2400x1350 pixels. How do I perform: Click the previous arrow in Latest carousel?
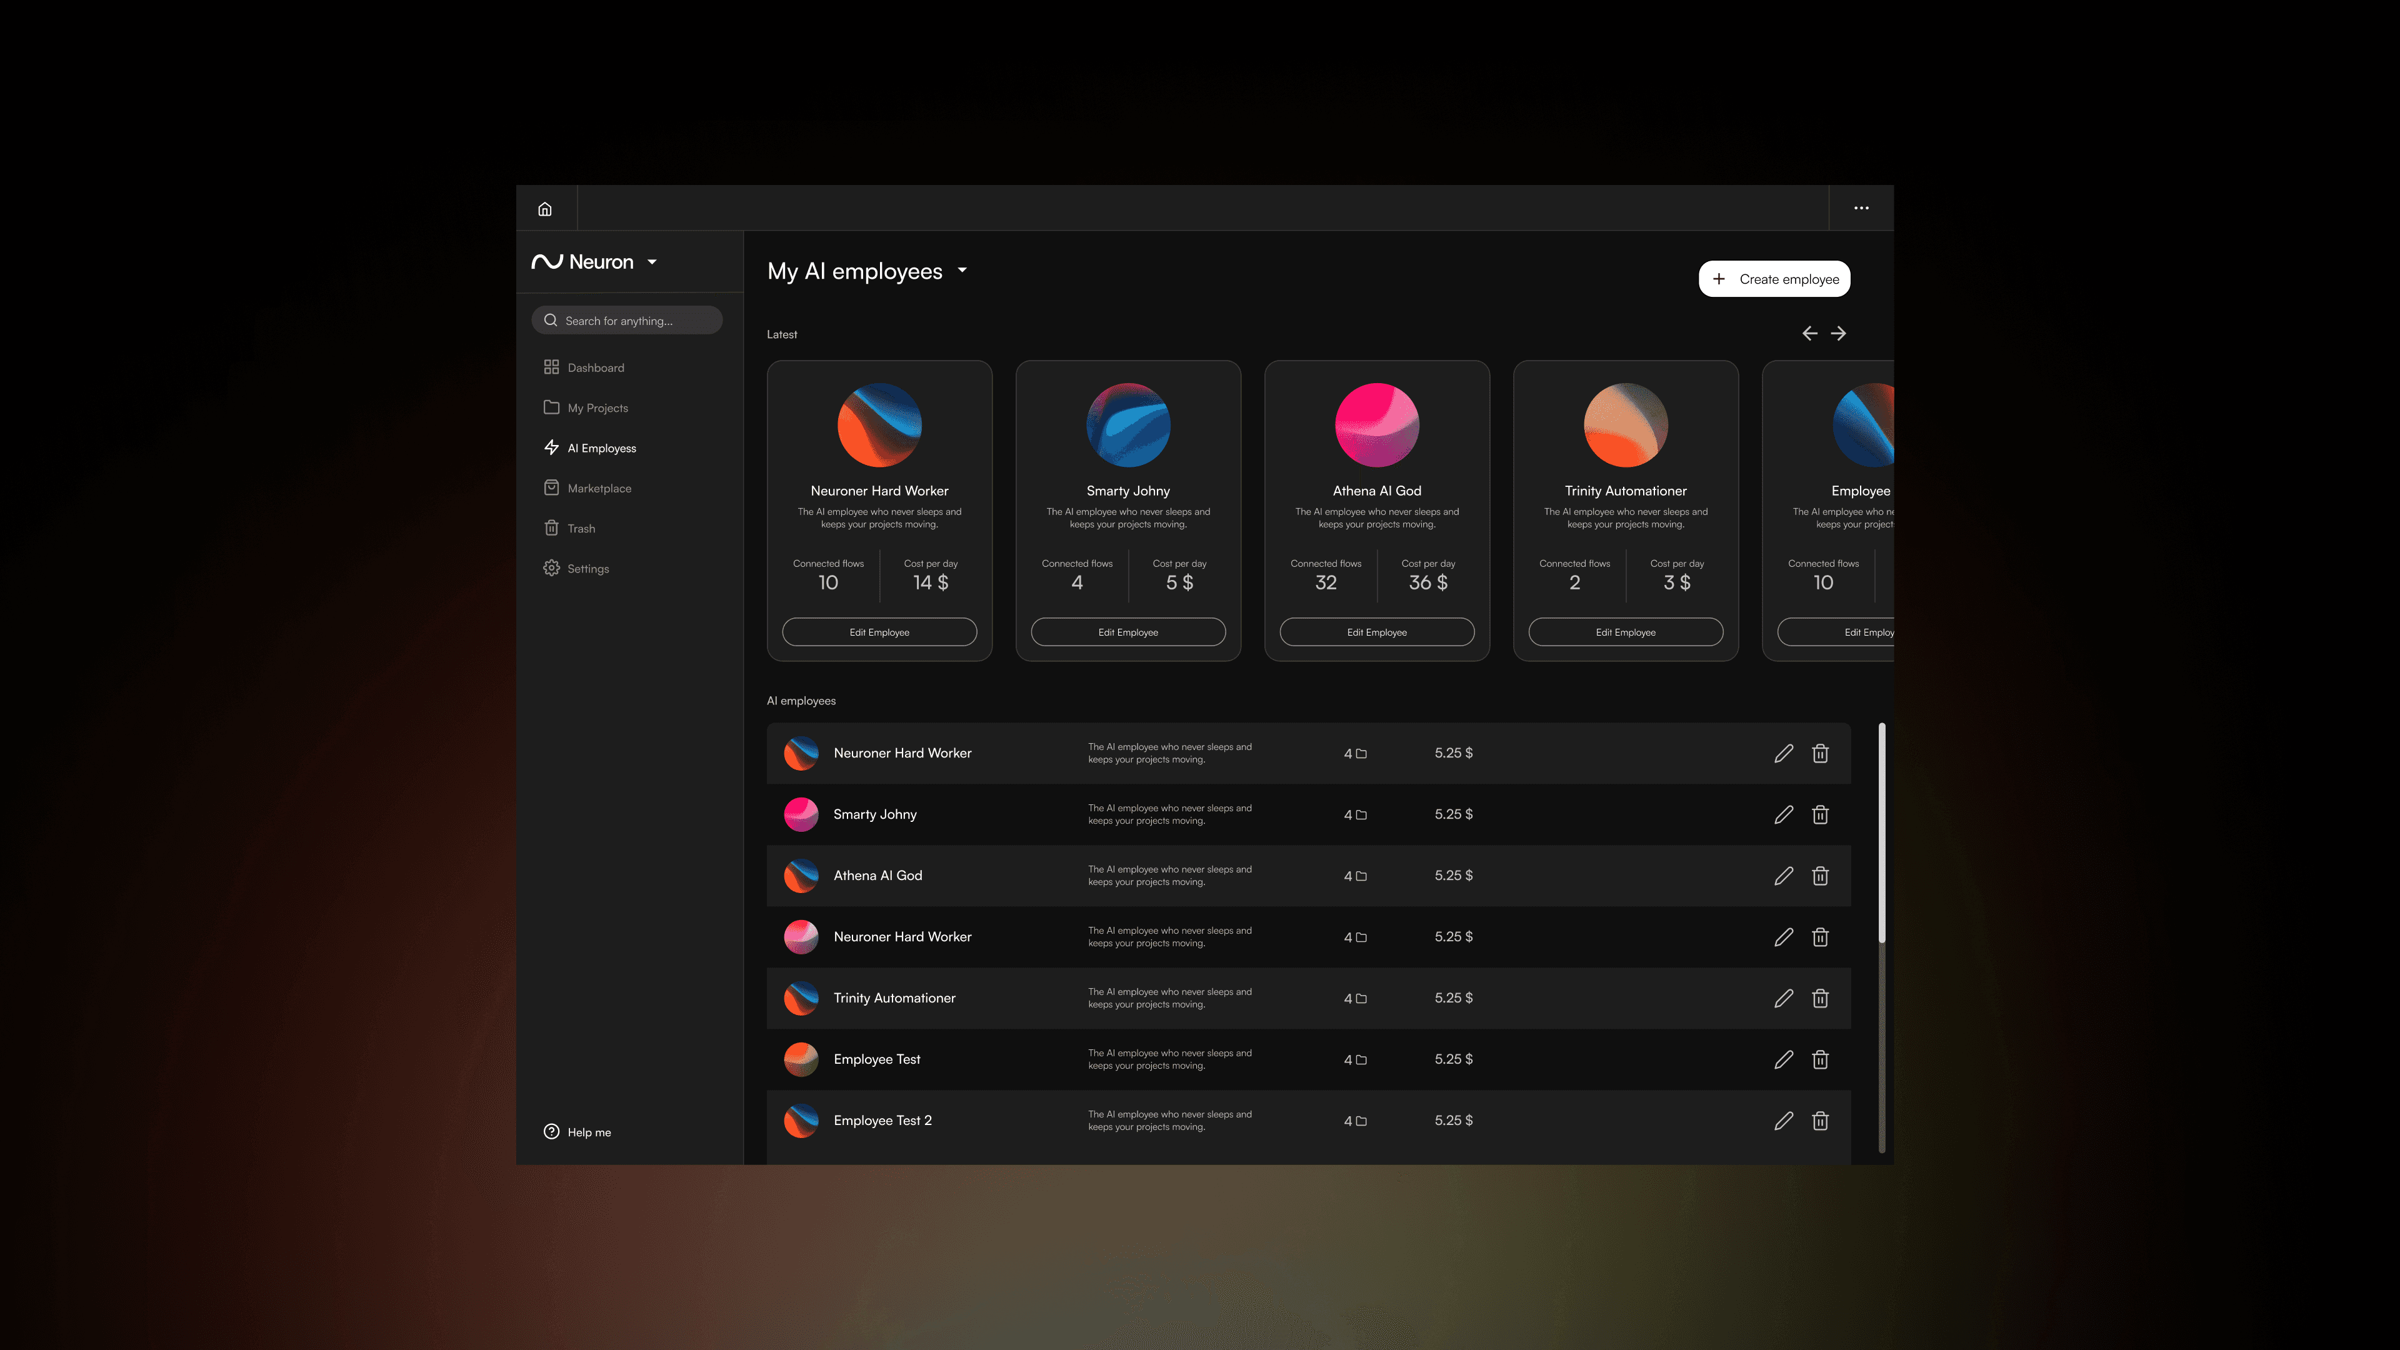pos(1809,334)
